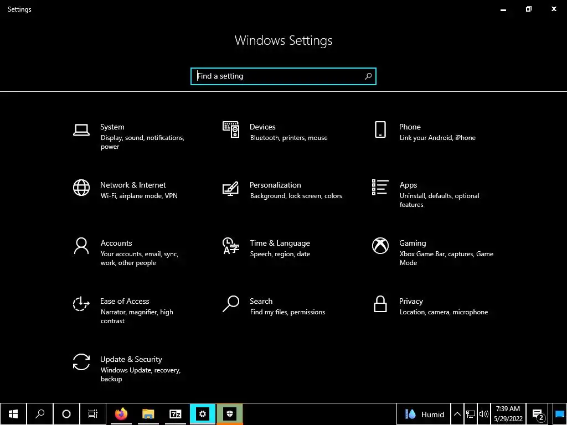
Task: Click the Privacy heading text
Action: click(411, 302)
